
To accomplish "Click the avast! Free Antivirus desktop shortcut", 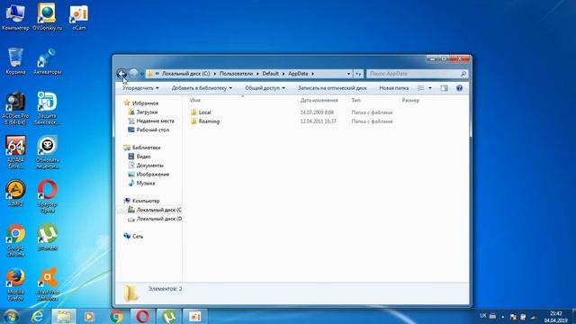I will (x=47, y=284).
